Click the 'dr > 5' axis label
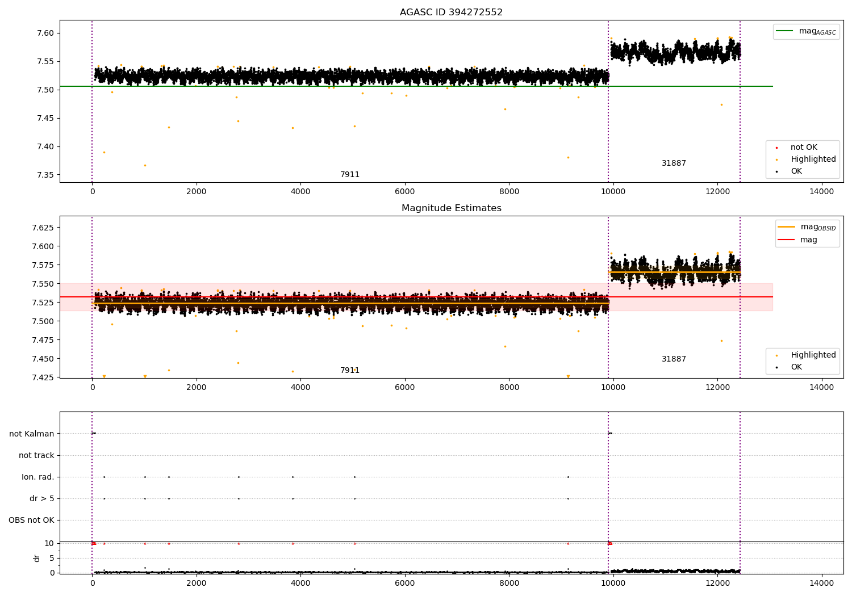Viewport: 852px width, 596px height. pyautogui.click(x=42, y=498)
